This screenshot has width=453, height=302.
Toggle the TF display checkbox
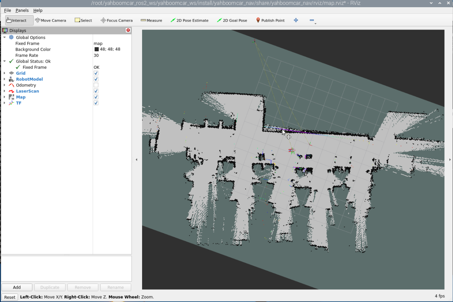coord(96,103)
